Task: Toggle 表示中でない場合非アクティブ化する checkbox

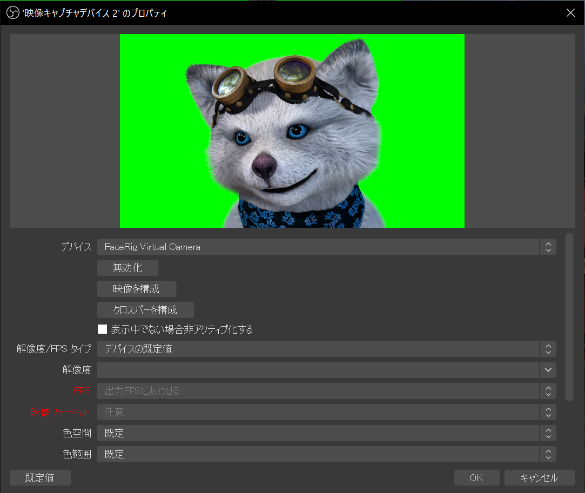Action: 102,329
